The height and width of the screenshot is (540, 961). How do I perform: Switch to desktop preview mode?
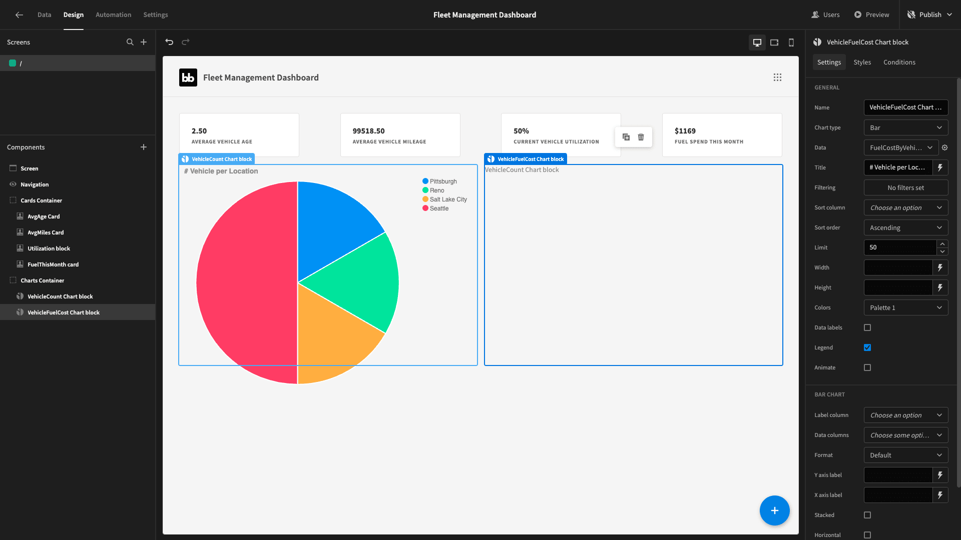click(757, 42)
